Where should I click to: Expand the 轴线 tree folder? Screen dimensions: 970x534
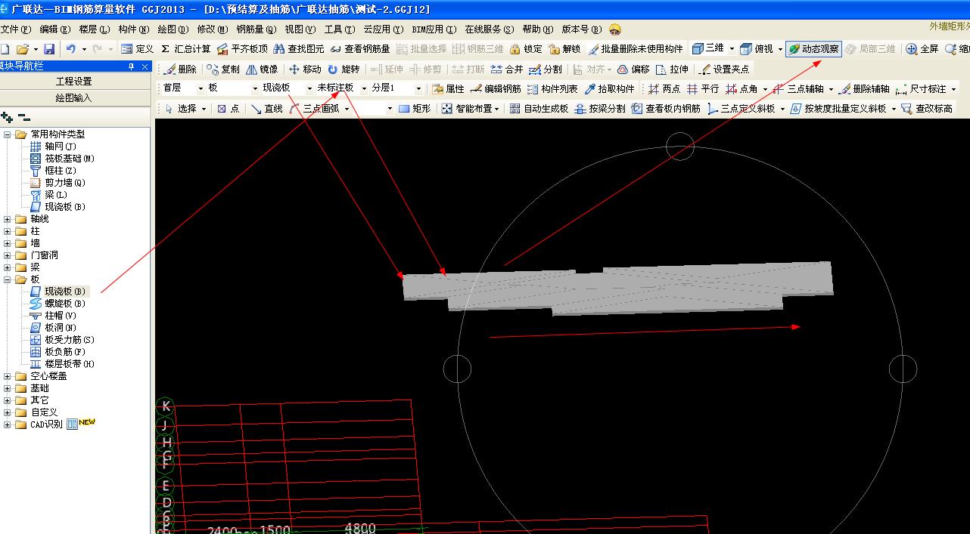click(x=8, y=219)
